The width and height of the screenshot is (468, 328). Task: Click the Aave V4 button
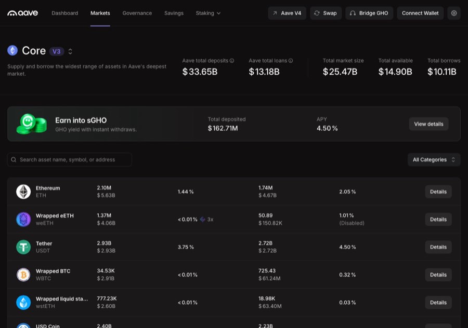[287, 13]
